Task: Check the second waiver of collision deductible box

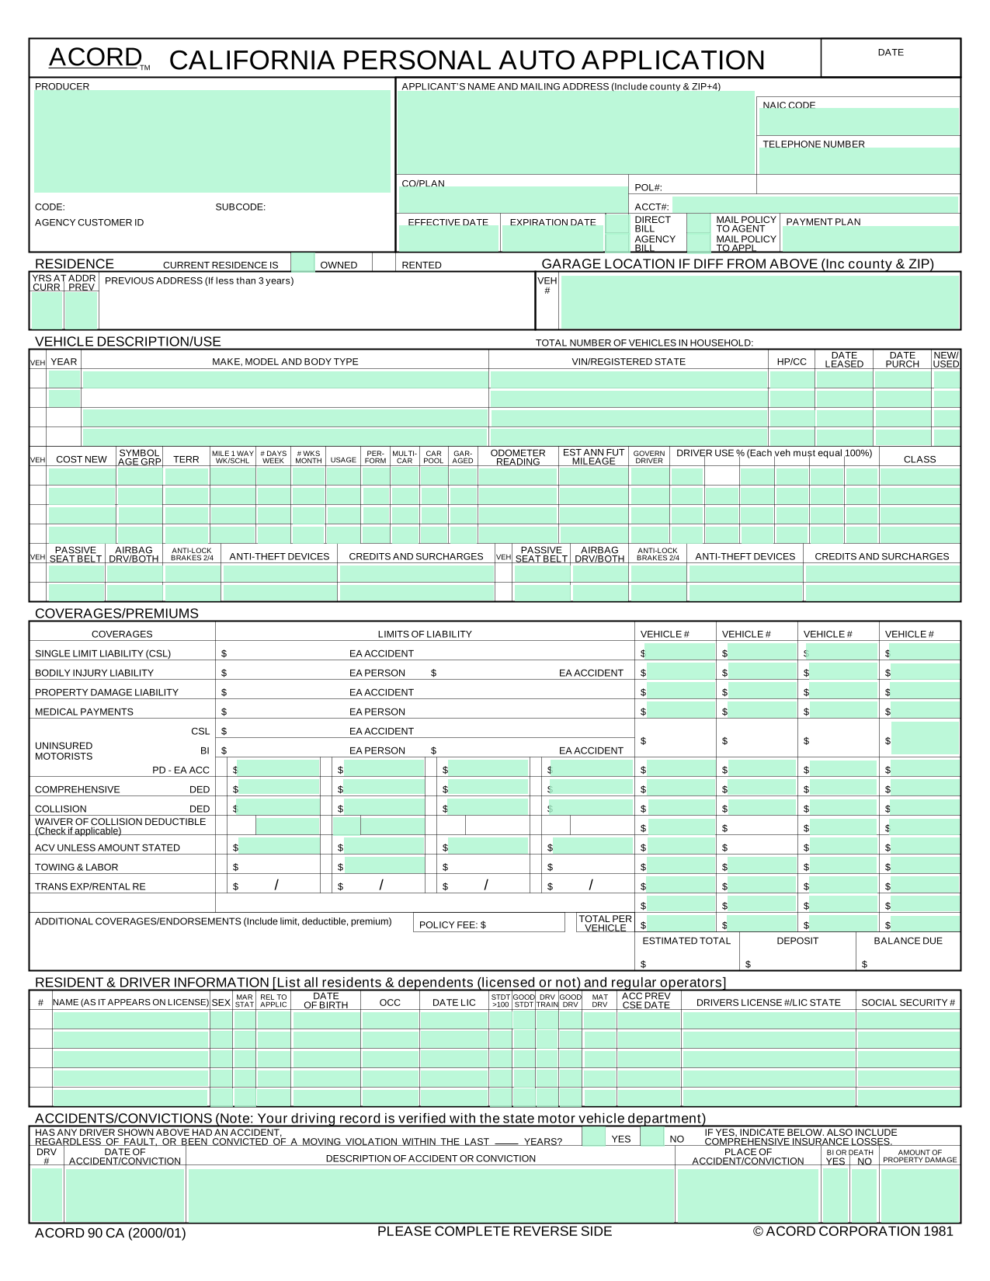Action: click(x=347, y=826)
